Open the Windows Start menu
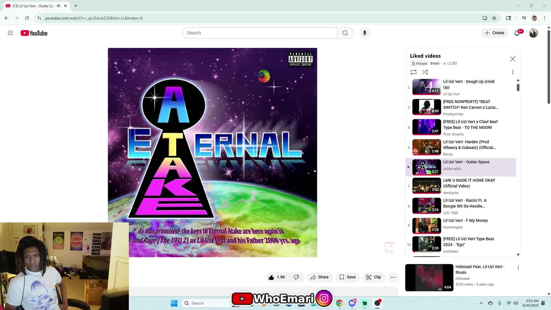 tap(174, 303)
